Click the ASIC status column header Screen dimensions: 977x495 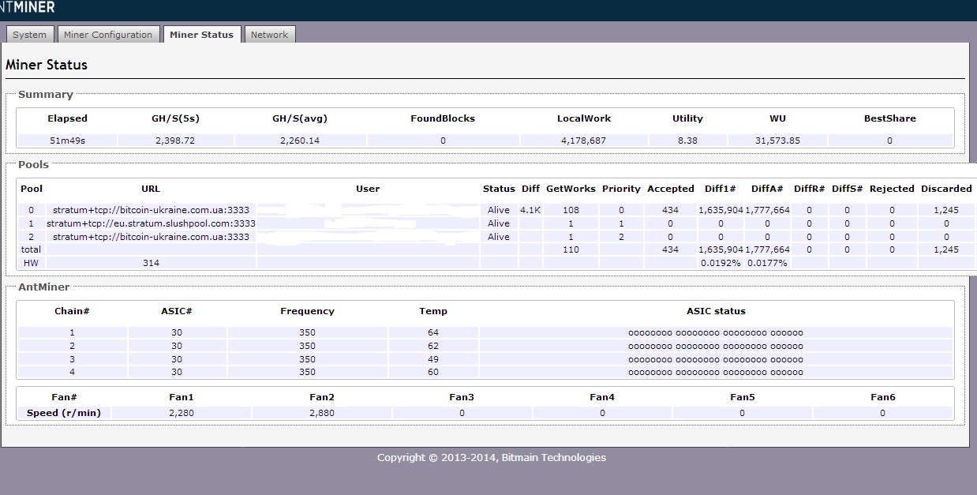(716, 311)
